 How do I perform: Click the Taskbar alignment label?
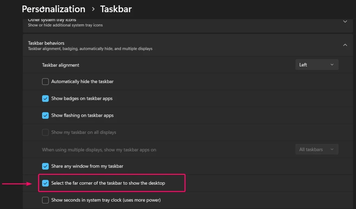coord(60,65)
